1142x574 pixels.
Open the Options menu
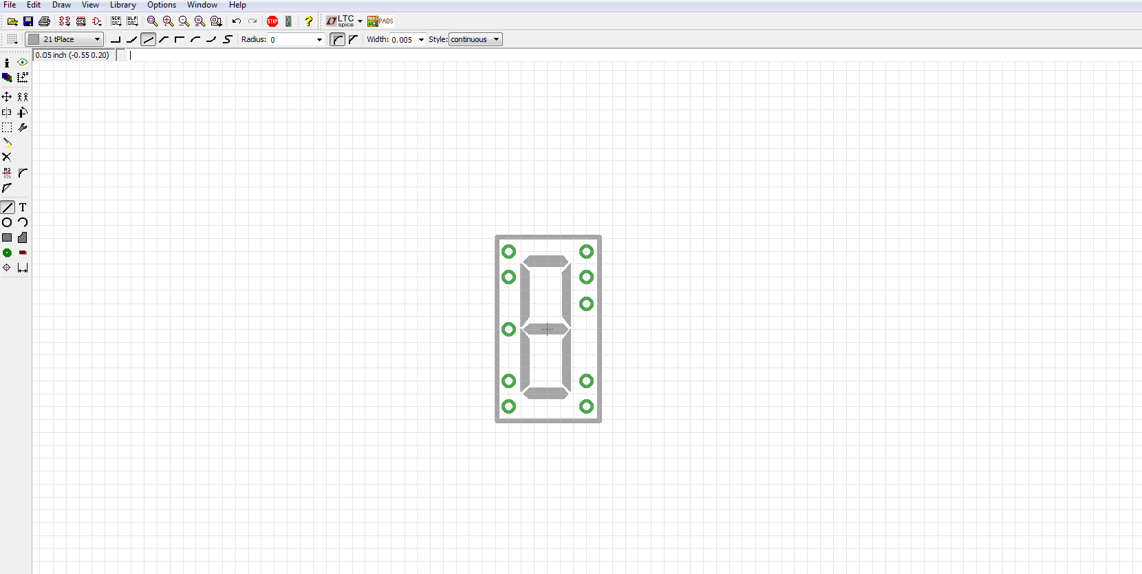coord(162,5)
